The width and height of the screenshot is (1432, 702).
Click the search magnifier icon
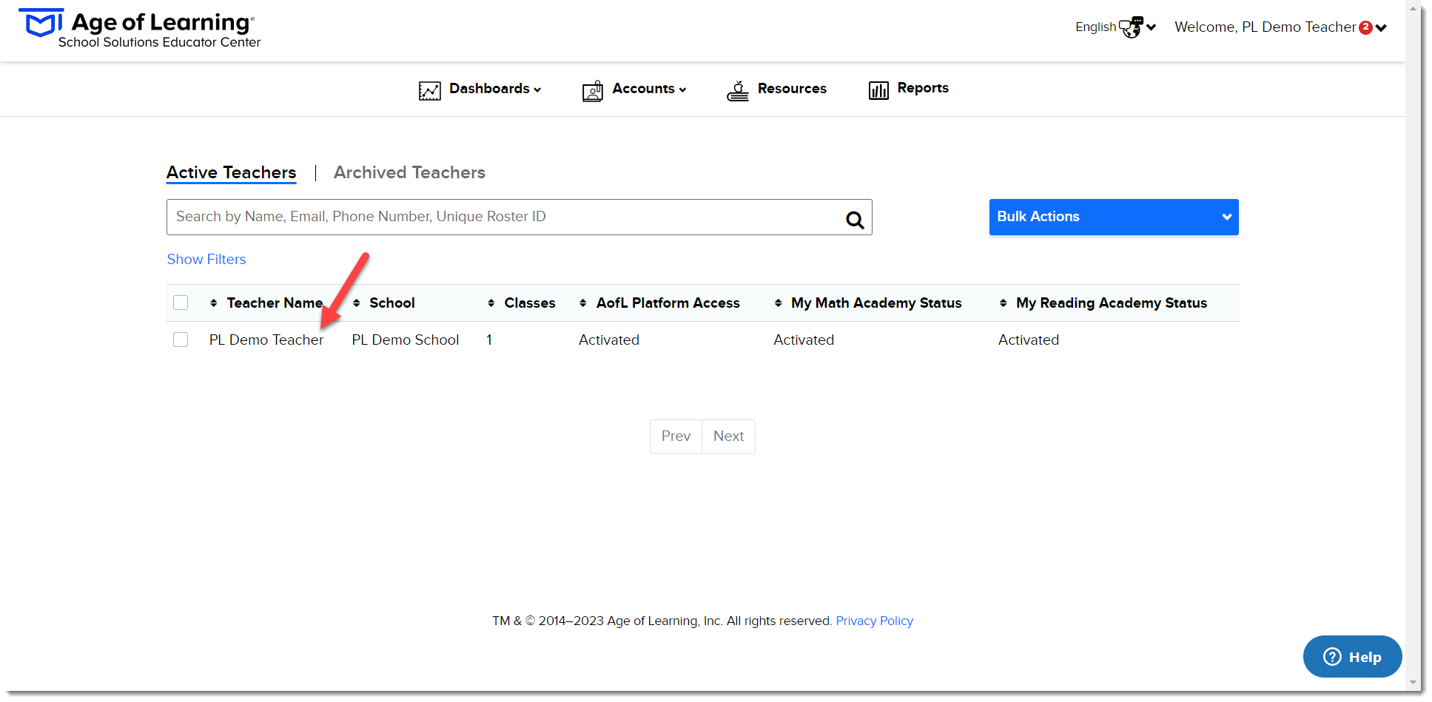tap(855, 220)
